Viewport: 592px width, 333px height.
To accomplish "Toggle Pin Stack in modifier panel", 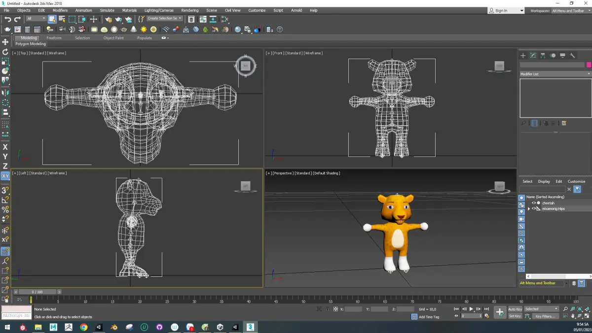I will (523, 123).
